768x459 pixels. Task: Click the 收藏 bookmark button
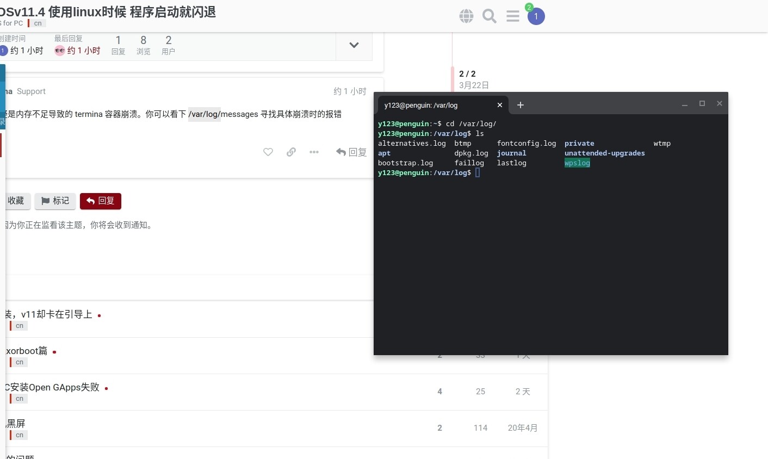tap(16, 201)
